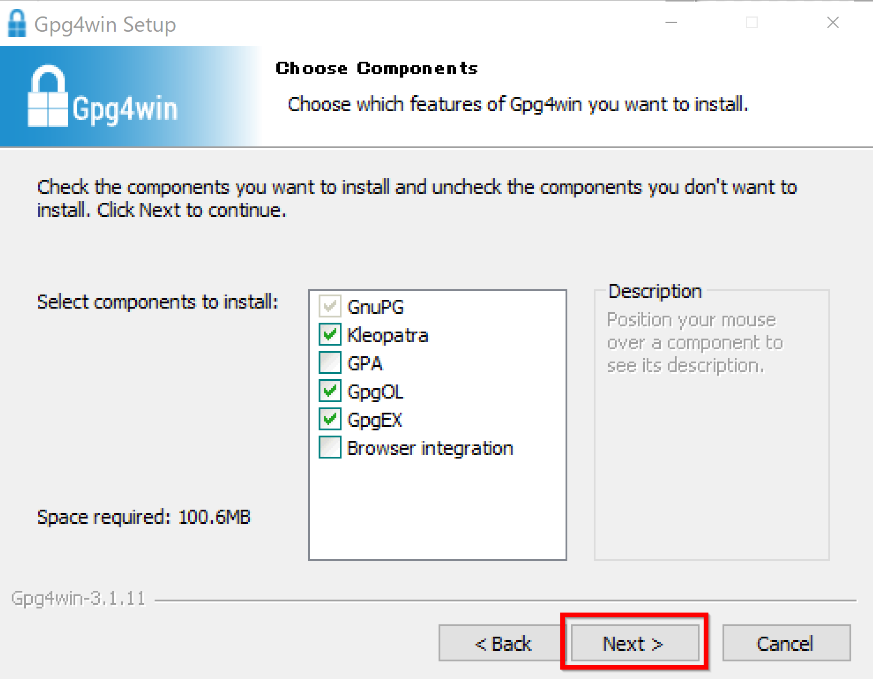Click the Gpg4win-3.1.11 version label
The height and width of the screenshot is (679, 873).
click(78, 598)
